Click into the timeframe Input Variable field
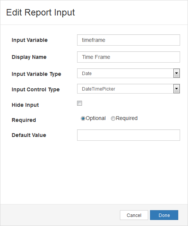This screenshot has width=188, height=226. pyautogui.click(x=128, y=40)
